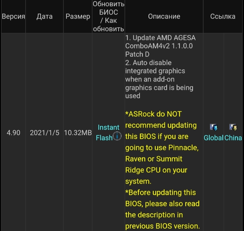Click the Обновить БИОС column header
This screenshot has width=244, height=231.
[109, 16]
